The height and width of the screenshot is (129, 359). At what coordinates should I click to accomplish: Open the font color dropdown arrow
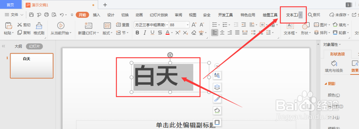(x=172, y=33)
